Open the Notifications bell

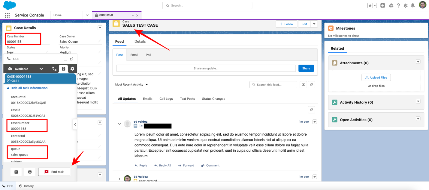[x=413, y=5]
